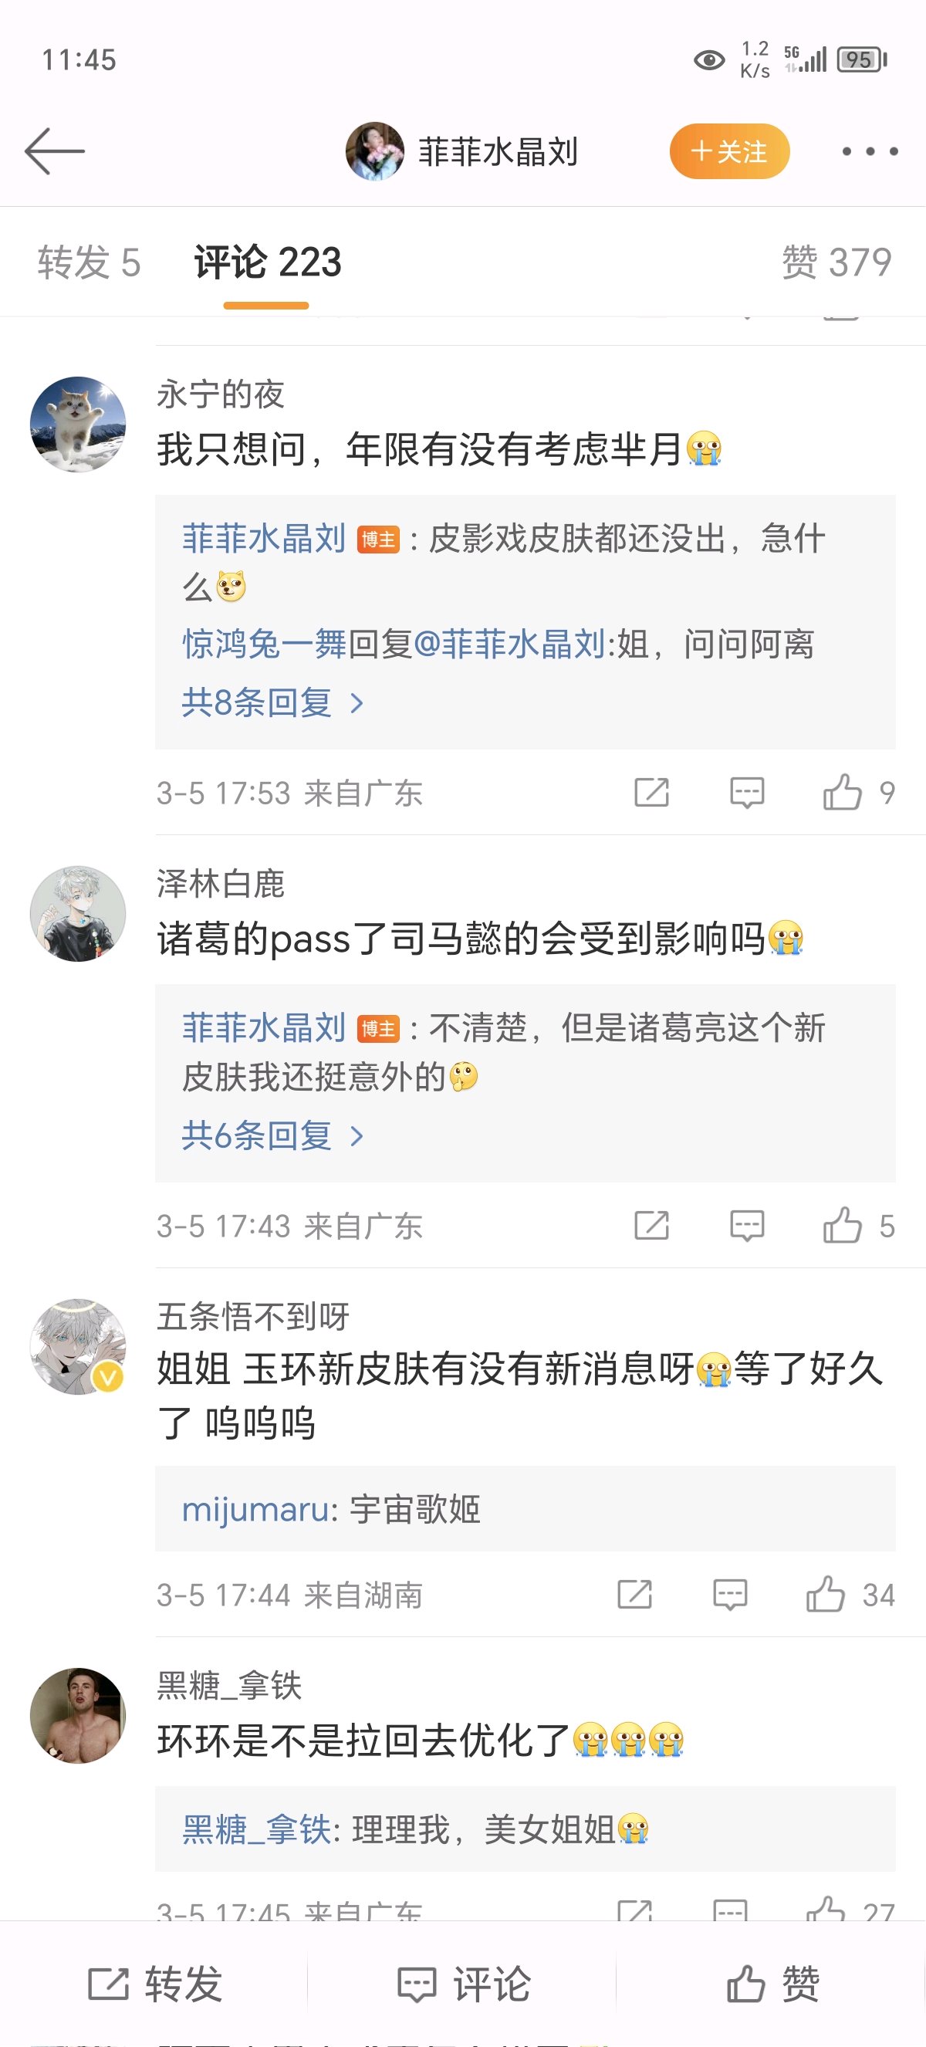This screenshot has width=926, height=2047.
Task: Open the three-dot more options menu
Action: [870, 151]
